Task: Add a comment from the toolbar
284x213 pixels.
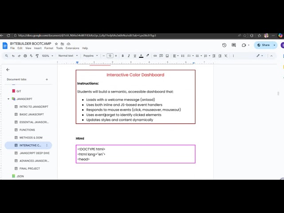Action: [161, 56]
